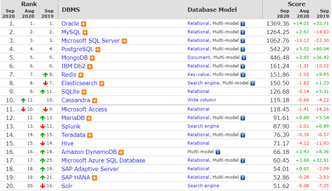This screenshot has width=332, height=191.
Task: Open the Hive link
Action: [68, 143]
